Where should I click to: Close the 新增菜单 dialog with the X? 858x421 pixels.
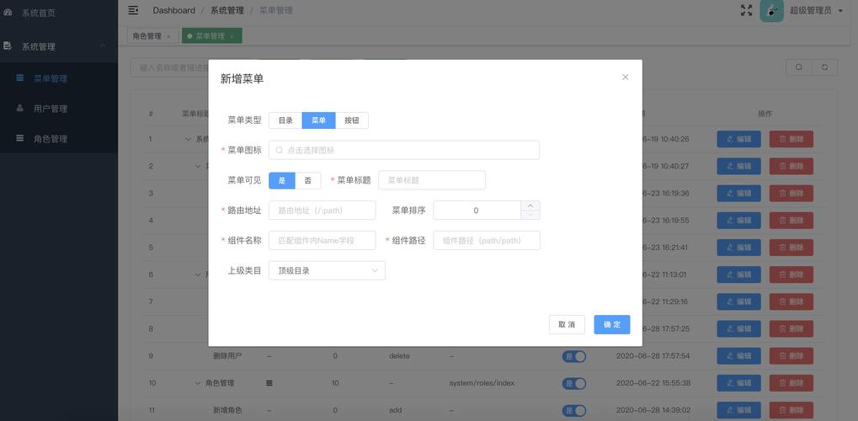tap(625, 77)
